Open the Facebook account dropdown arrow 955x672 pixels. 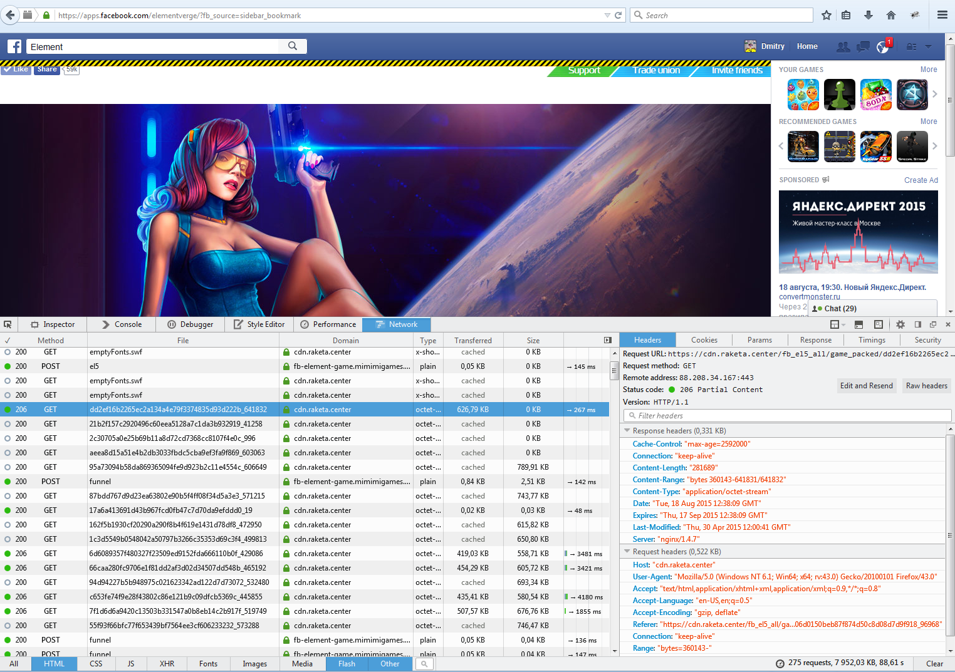point(928,46)
